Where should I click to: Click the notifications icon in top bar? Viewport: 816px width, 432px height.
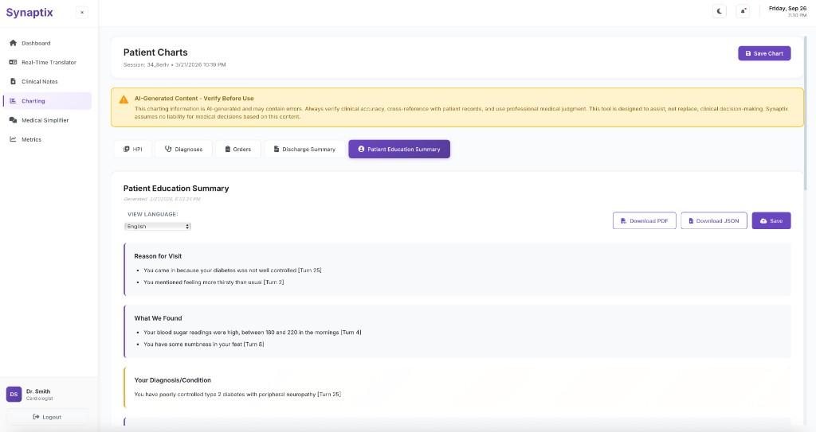pos(743,11)
